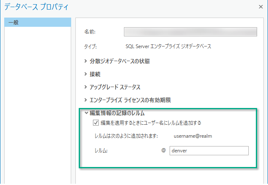Click the 名前 field
This screenshot has height=185, width=268.
[190, 32]
